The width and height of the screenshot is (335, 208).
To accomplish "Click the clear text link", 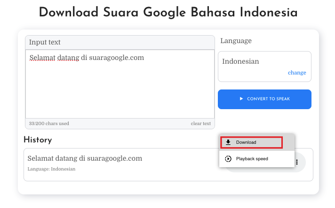I will [x=200, y=124].
